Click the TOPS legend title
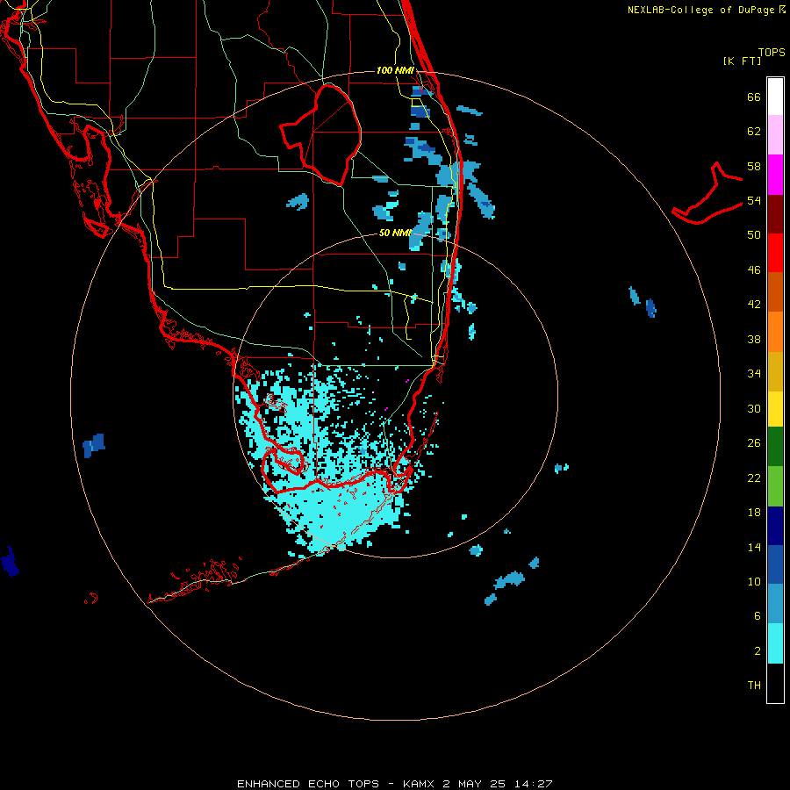Screen dimensions: 790x790 [772, 52]
